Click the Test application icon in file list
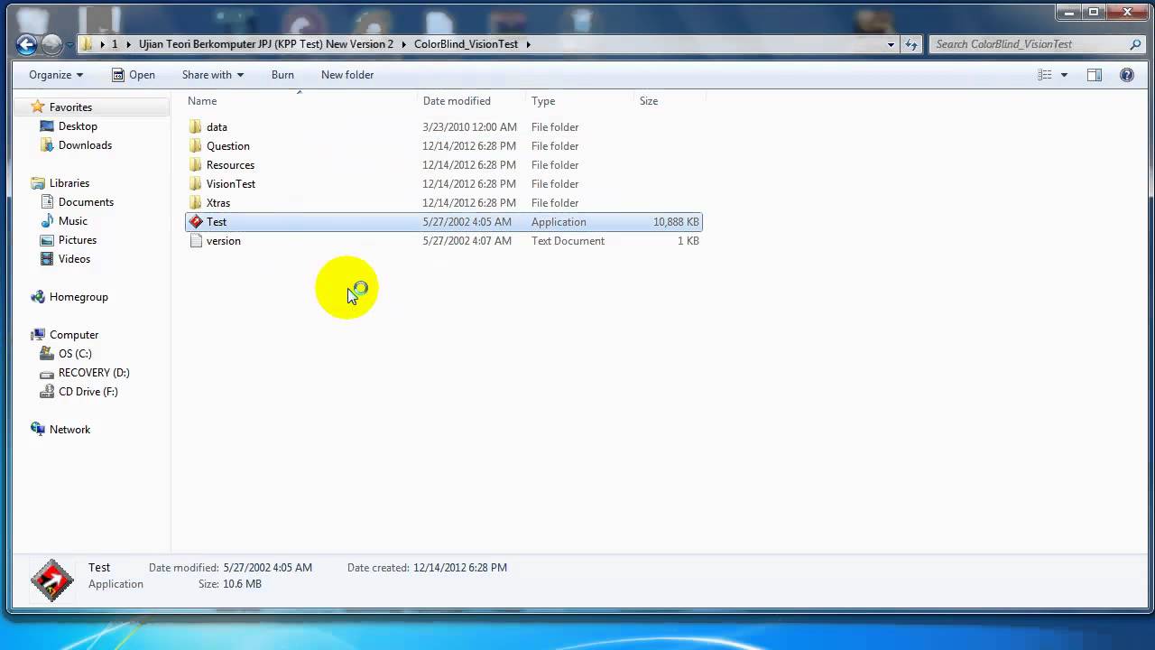Viewport: 1155px width, 650px height. click(196, 222)
